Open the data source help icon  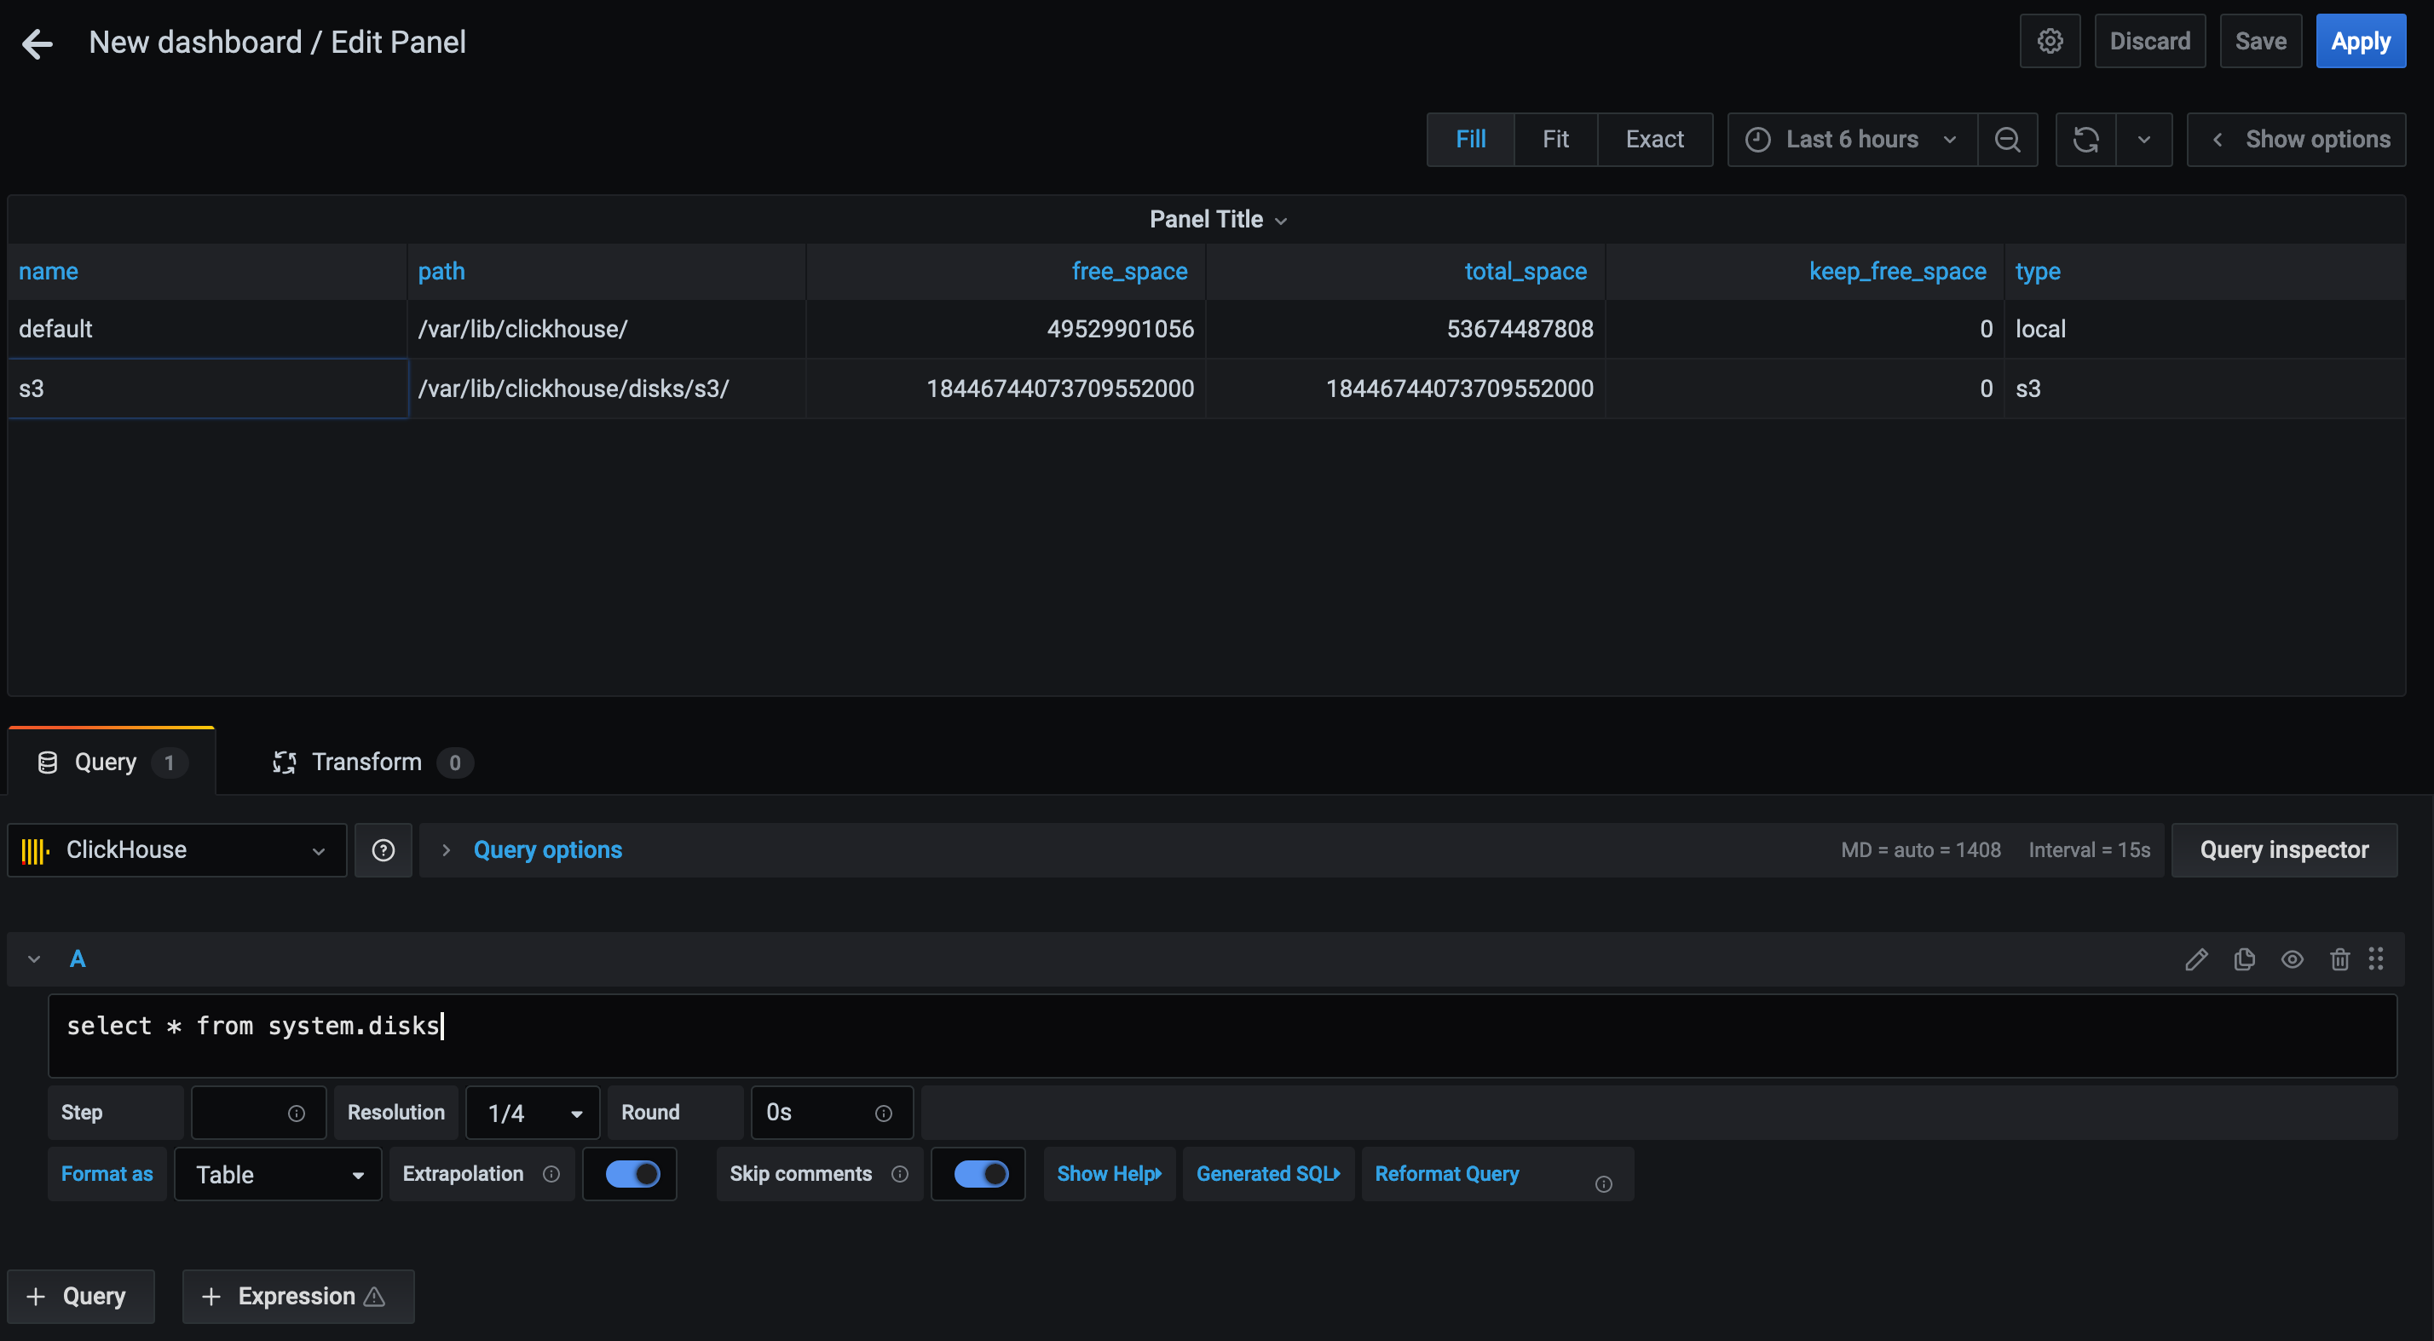[x=383, y=850]
